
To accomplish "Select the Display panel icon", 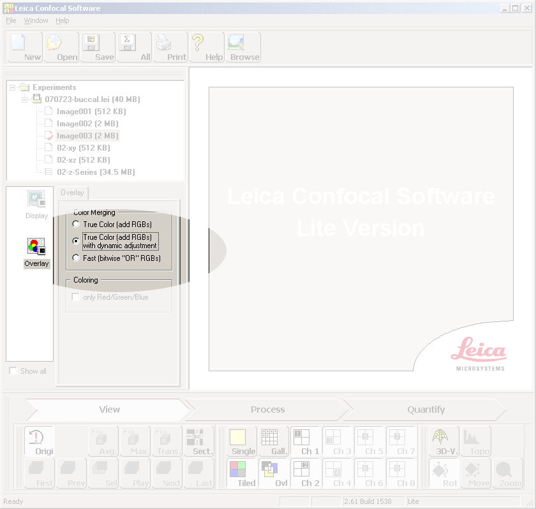I will 36,205.
